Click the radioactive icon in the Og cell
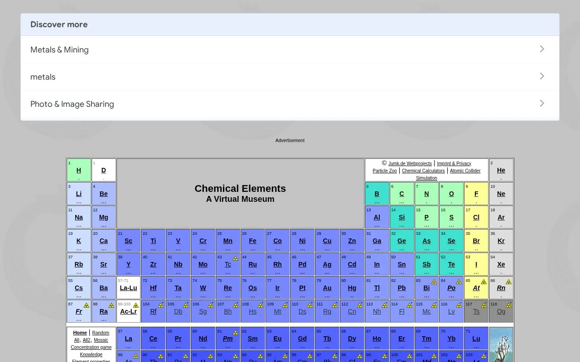This screenshot has width=580, height=362. [x=509, y=305]
